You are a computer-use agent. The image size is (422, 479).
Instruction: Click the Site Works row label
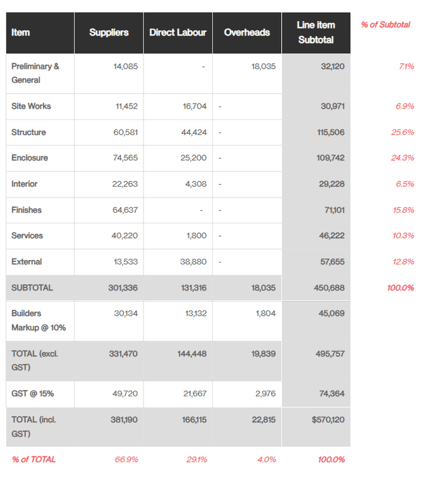coord(31,106)
